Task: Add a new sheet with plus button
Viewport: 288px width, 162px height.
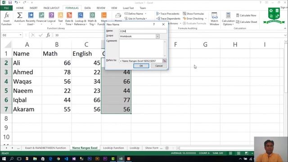Action: pos(167,148)
